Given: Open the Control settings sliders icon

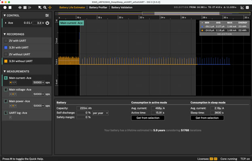Looking at the screenshot, I should (47, 15).
